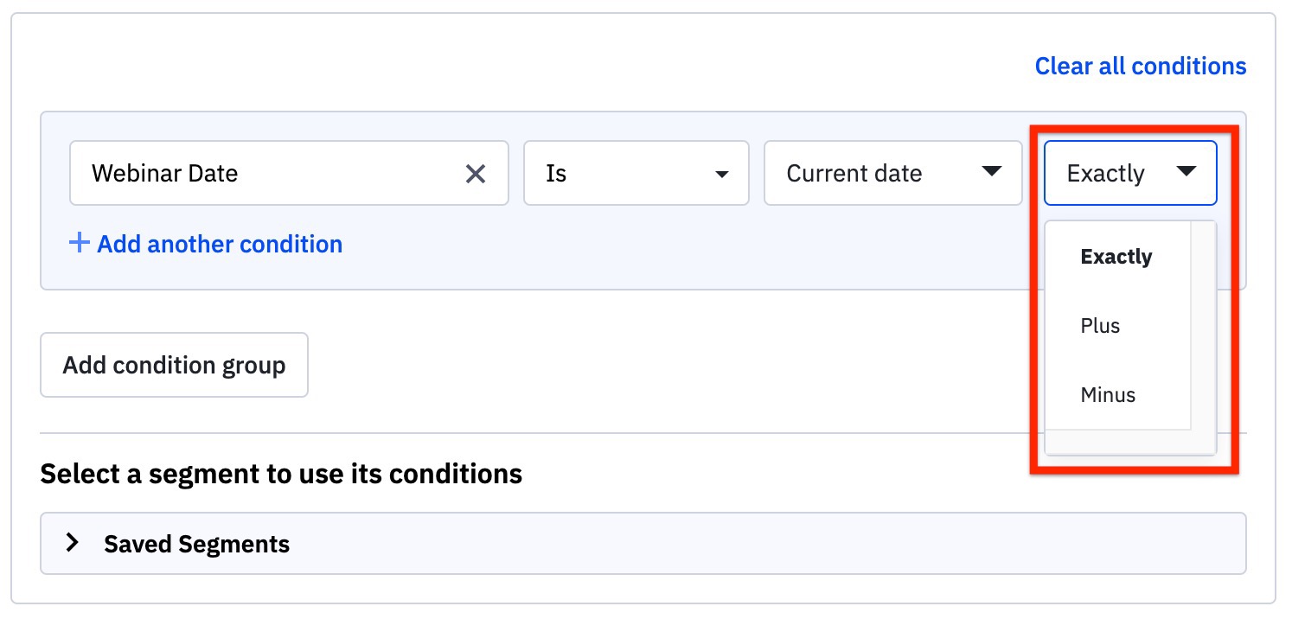Image resolution: width=1292 pixels, height=619 pixels.
Task: Click the Exactly label in the dropdown box
Action: 1105,174
